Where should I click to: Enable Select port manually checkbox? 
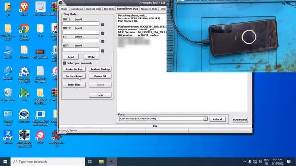(65, 63)
